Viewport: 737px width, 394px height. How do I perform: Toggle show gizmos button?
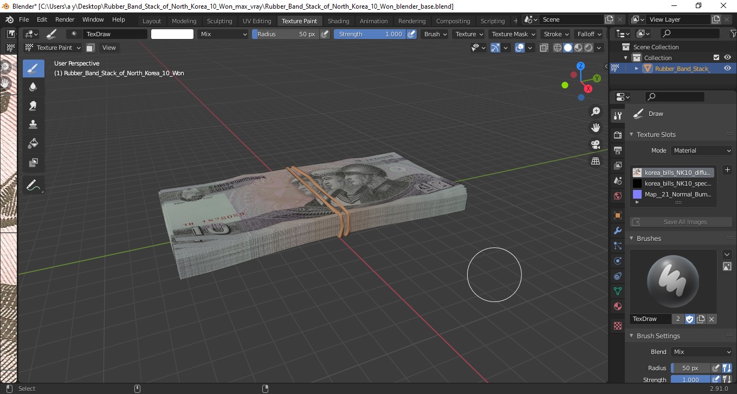pyautogui.click(x=495, y=48)
